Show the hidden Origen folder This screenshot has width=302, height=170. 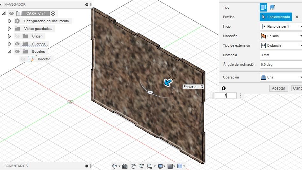[17, 36]
